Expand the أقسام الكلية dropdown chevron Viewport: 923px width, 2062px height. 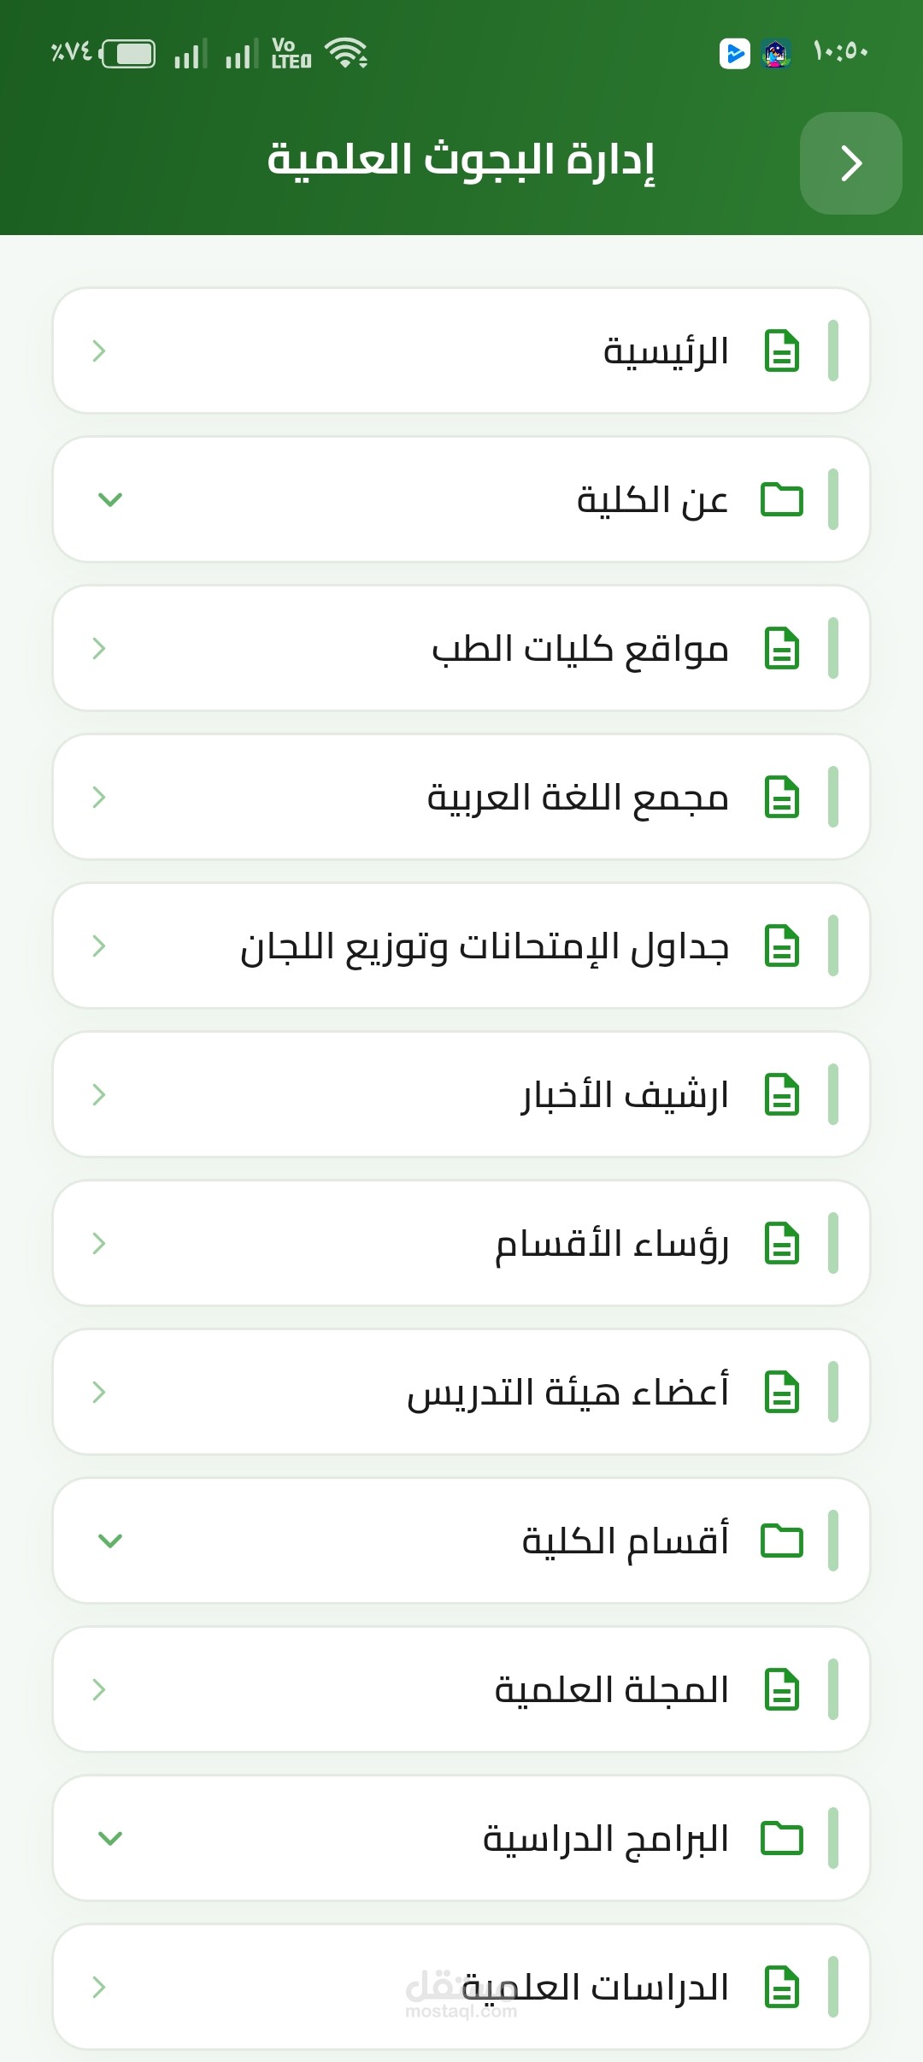tap(110, 1541)
